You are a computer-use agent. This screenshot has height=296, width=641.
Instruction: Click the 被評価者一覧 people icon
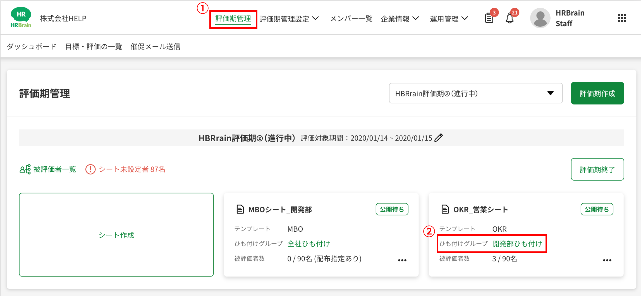pyautogui.click(x=25, y=169)
